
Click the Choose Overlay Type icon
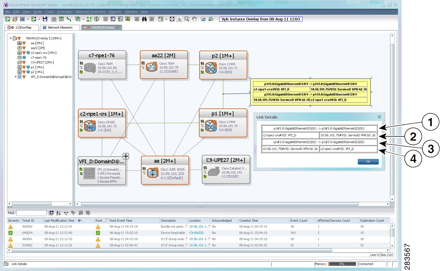click(x=78, y=19)
